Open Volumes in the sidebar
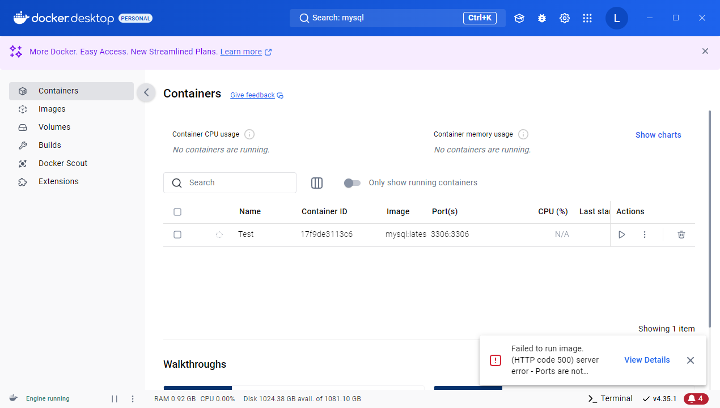Image resolution: width=720 pixels, height=408 pixels. click(71, 127)
